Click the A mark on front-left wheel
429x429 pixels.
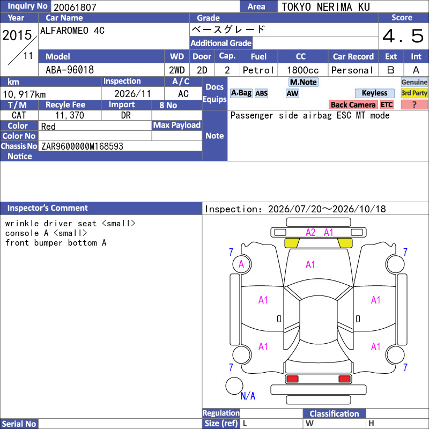pyautogui.click(x=241, y=264)
